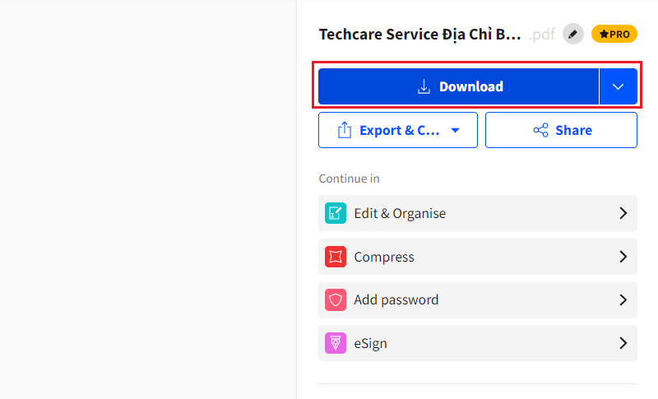The height and width of the screenshot is (399, 658).
Task: Select the Compress text label
Action: point(384,257)
